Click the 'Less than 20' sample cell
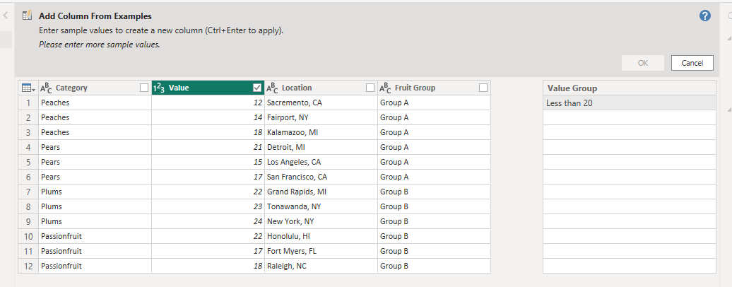This screenshot has width=732, height=287. [630, 102]
